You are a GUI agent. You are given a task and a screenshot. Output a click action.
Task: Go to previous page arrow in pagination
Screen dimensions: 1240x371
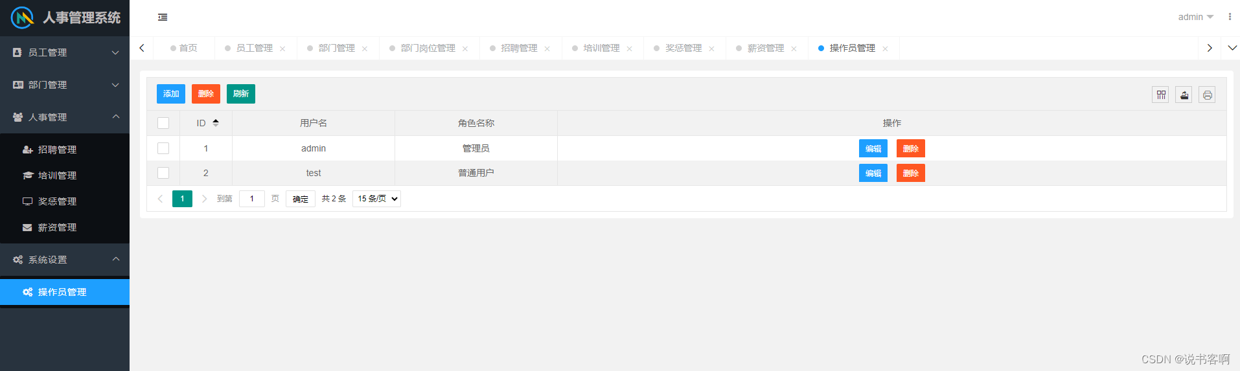[x=160, y=199]
